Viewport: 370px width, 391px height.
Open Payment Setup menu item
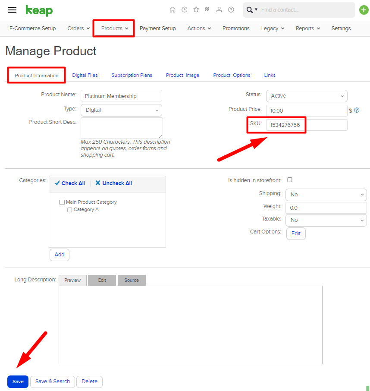158,28
